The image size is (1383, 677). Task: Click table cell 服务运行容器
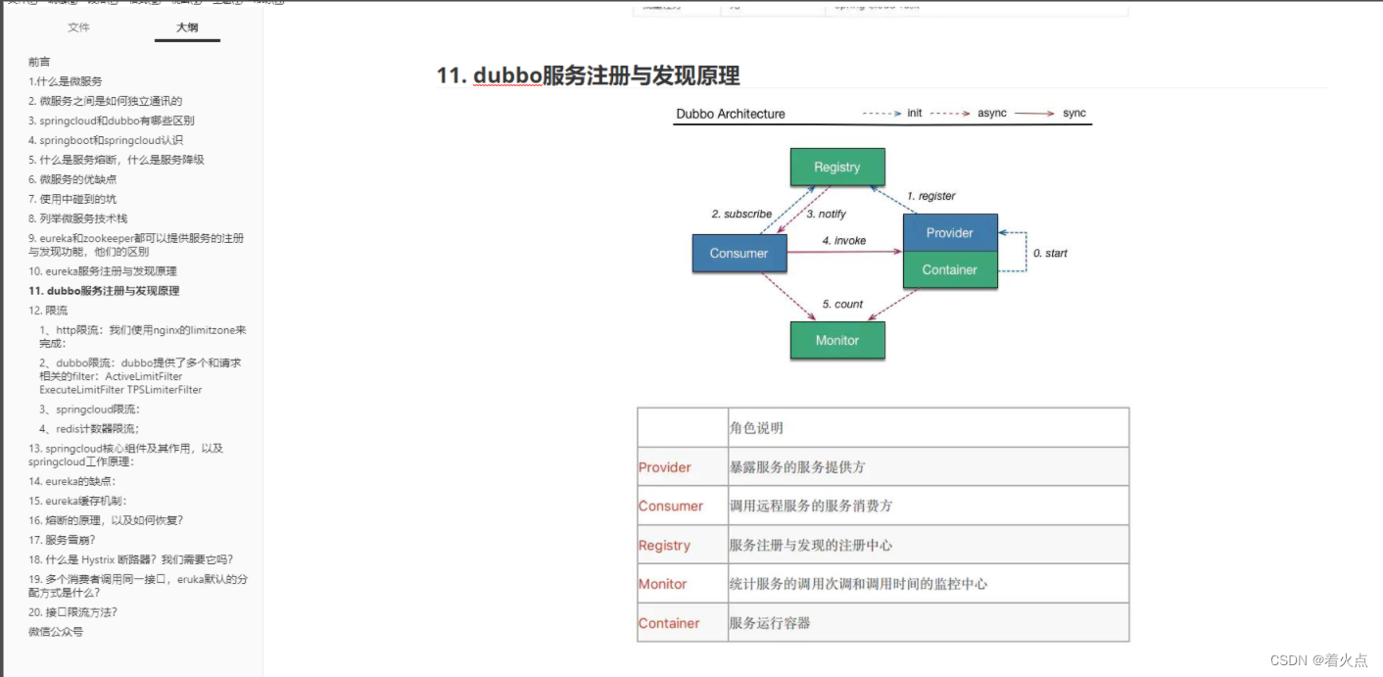[929, 622]
